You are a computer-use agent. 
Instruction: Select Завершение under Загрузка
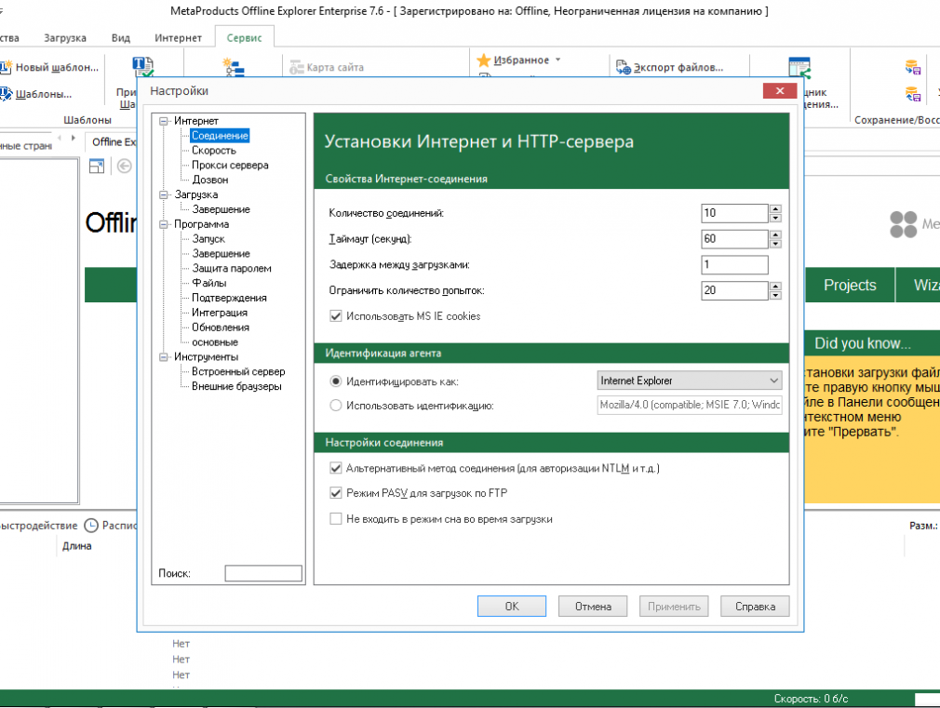tap(222, 209)
